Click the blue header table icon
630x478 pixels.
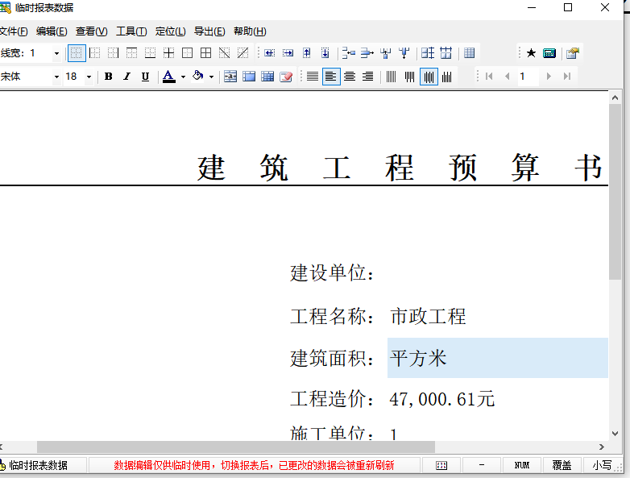pyautogui.click(x=249, y=77)
